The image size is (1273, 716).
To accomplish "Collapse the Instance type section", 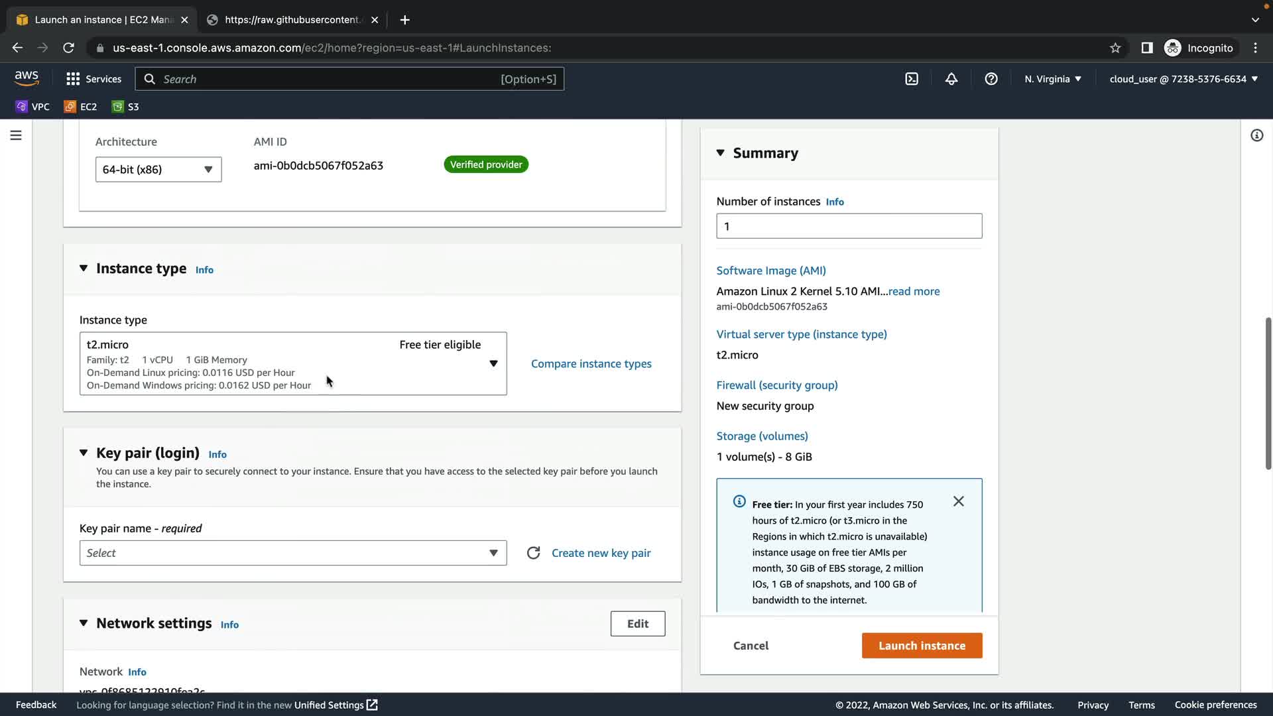I will pyautogui.click(x=84, y=268).
